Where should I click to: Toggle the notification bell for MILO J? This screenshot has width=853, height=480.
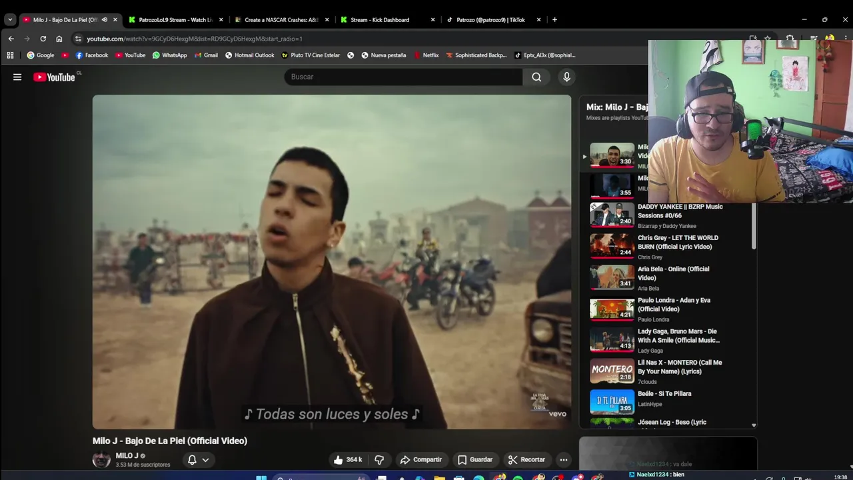point(192,459)
